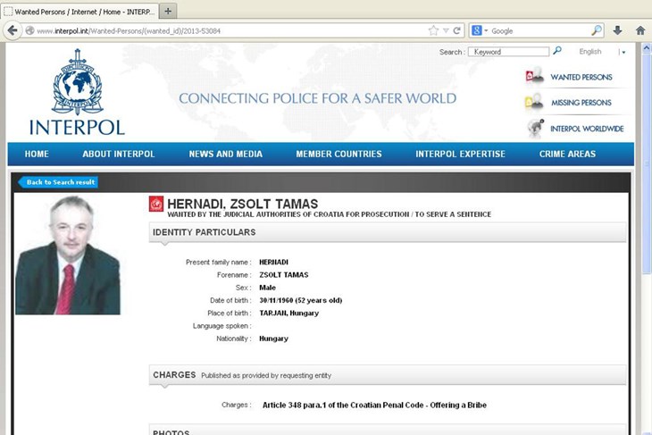
Task: Reload the page using the refresh icon
Action: [456, 30]
